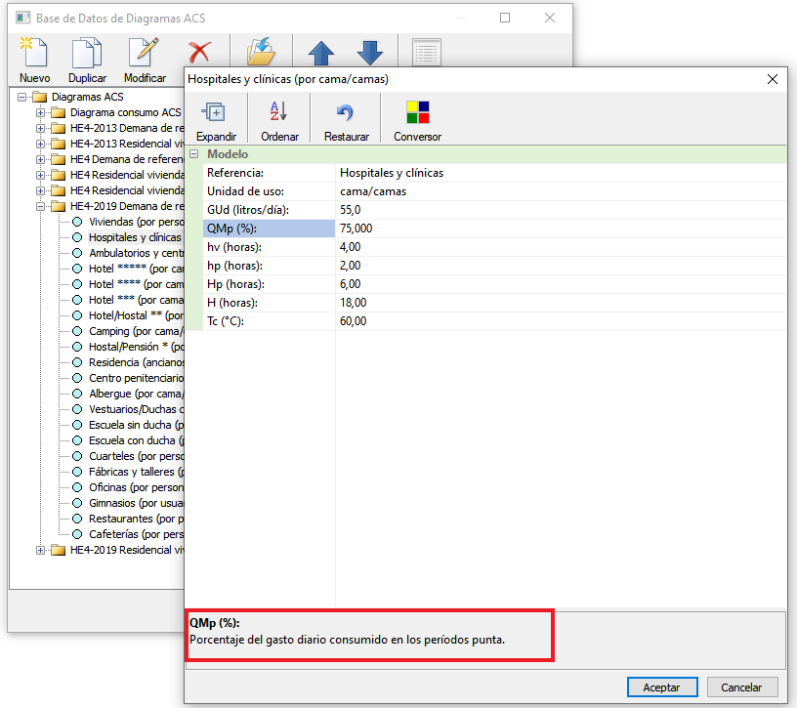Click Cancelar button

pyautogui.click(x=741, y=687)
